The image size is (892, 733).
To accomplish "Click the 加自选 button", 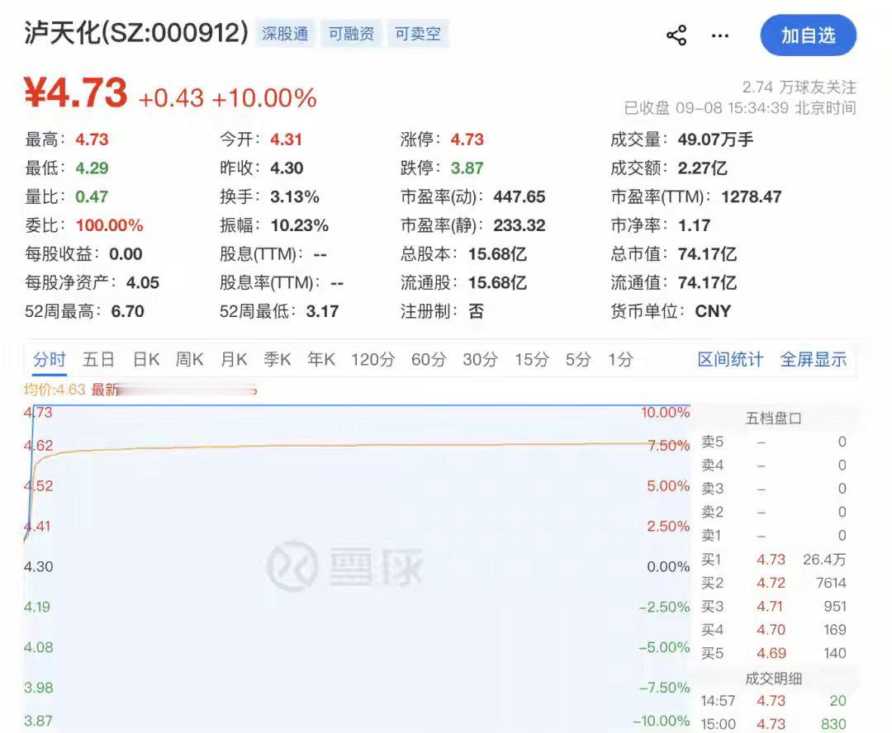I will (x=808, y=35).
